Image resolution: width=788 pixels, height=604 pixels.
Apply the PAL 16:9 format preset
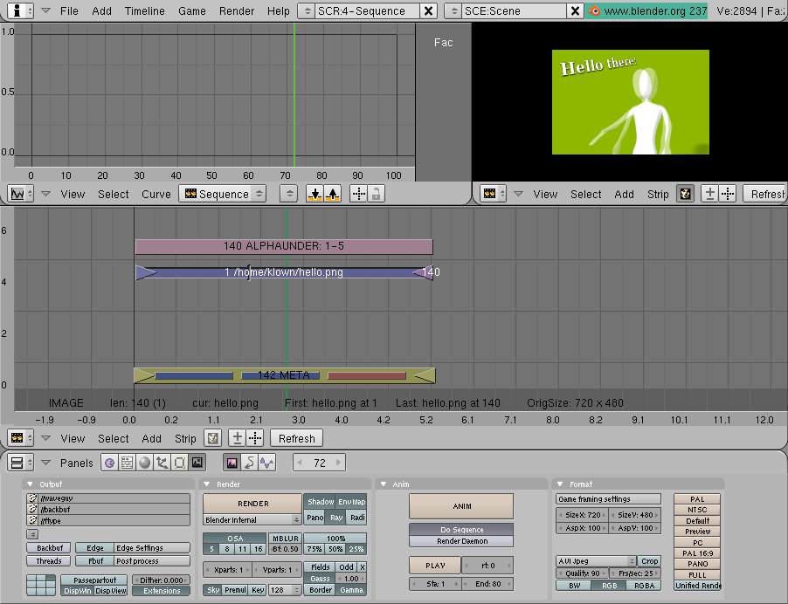(x=696, y=553)
